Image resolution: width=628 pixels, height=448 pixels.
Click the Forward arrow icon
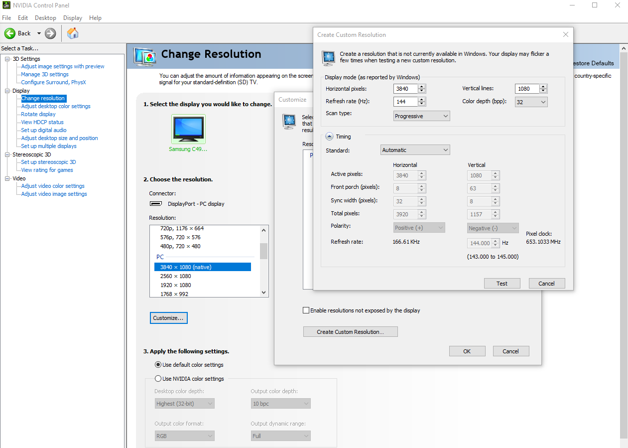pos(50,33)
